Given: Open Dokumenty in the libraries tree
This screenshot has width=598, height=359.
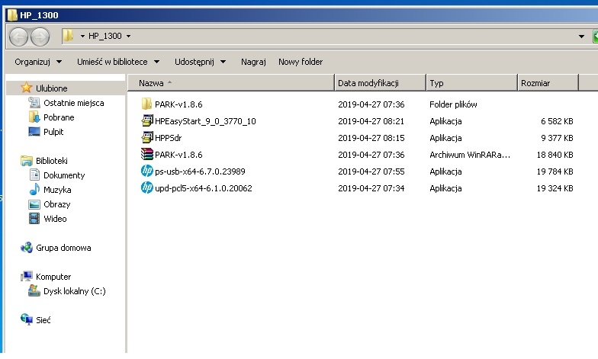Looking at the screenshot, I should click(64, 175).
